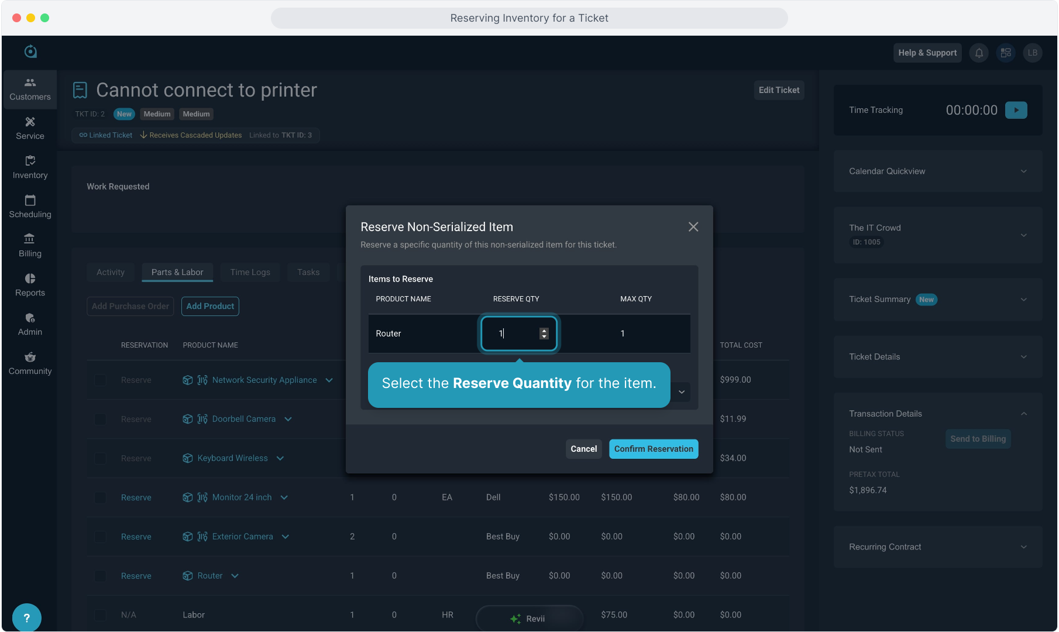Open the Customers section in sidebar
The image size is (1059, 632).
pos(30,89)
